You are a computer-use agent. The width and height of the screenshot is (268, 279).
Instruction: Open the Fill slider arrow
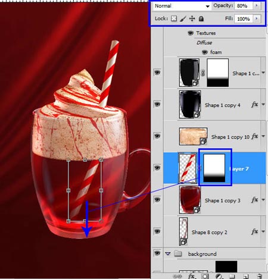[257, 18]
